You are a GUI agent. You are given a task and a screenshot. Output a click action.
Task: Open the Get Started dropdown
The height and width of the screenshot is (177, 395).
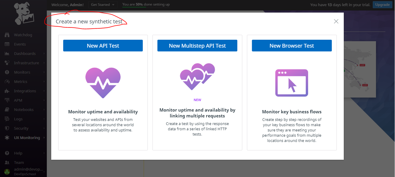click(103, 5)
